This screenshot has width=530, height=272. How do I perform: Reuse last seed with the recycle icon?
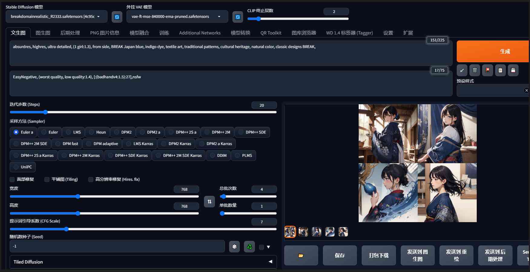(x=249, y=247)
